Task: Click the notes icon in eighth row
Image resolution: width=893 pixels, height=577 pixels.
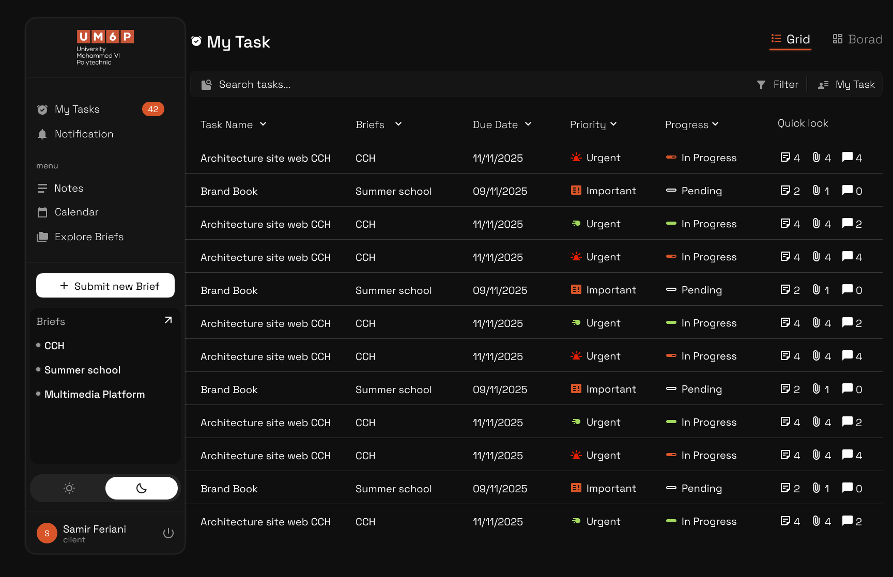Action: coord(785,388)
